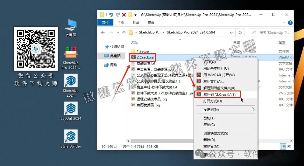Click the SketchUp Pro 2024 v24.0.594 breadcrumb

191,33
